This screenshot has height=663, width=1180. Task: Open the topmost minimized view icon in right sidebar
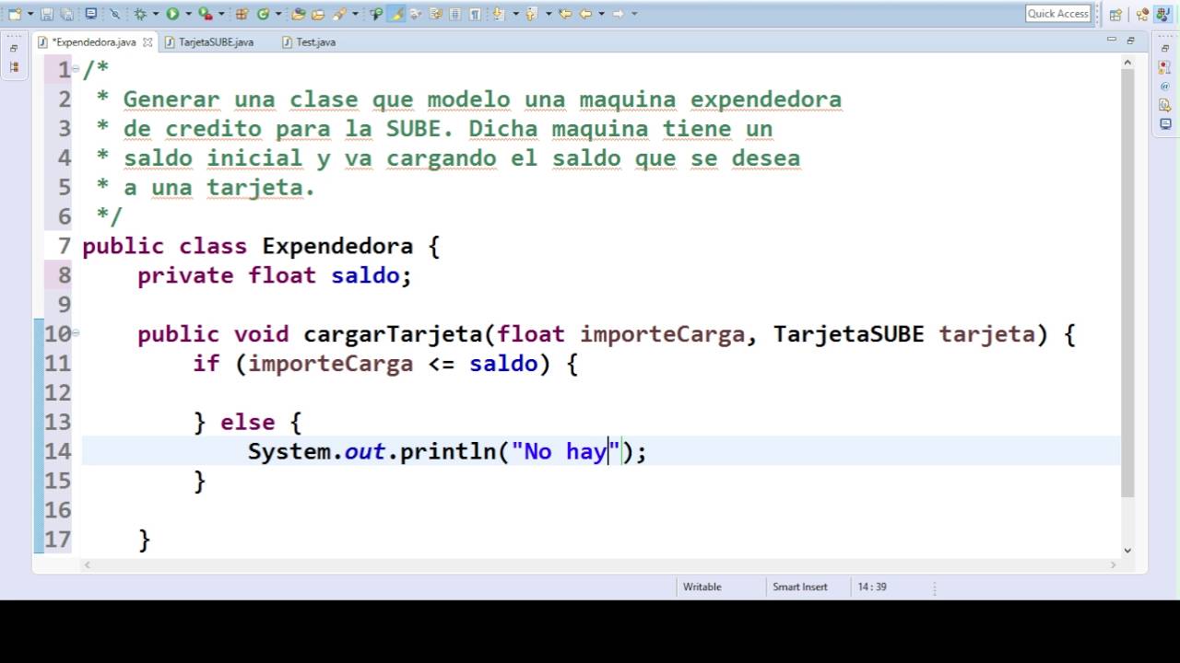(1166, 67)
